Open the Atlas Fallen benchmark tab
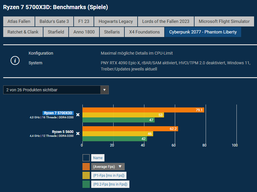The height and width of the screenshot is (192, 257). [x=19, y=21]
